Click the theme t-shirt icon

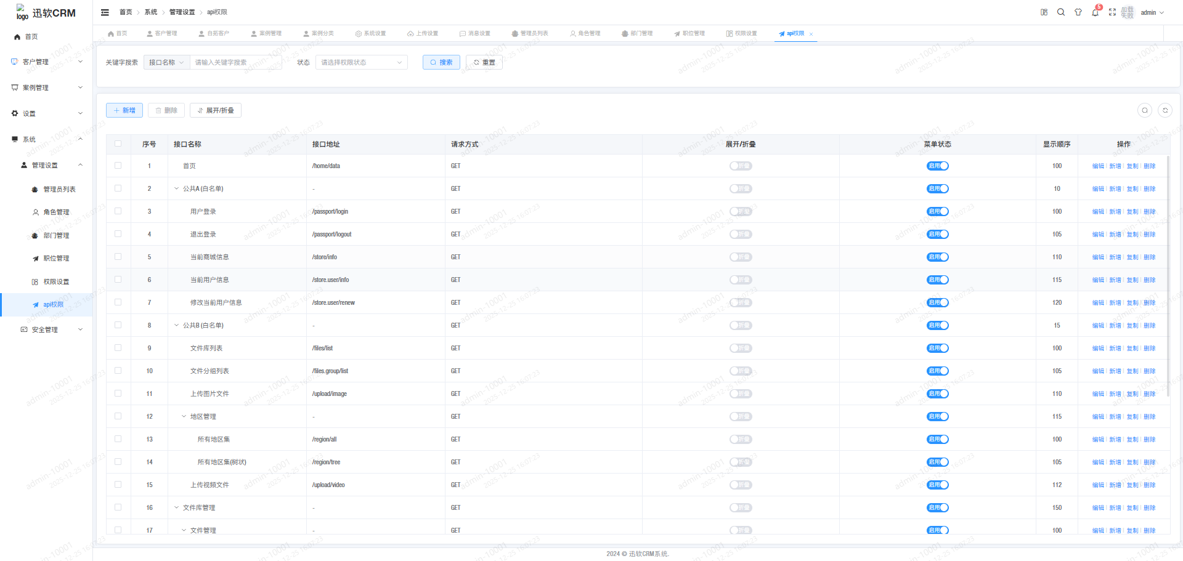1078,12
